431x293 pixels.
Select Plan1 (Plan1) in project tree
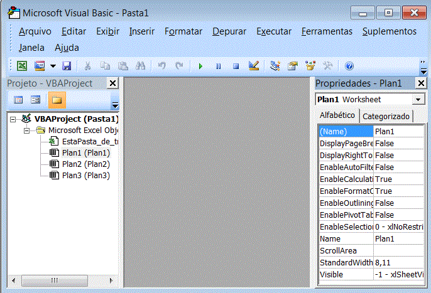click(x=86, y=153)
